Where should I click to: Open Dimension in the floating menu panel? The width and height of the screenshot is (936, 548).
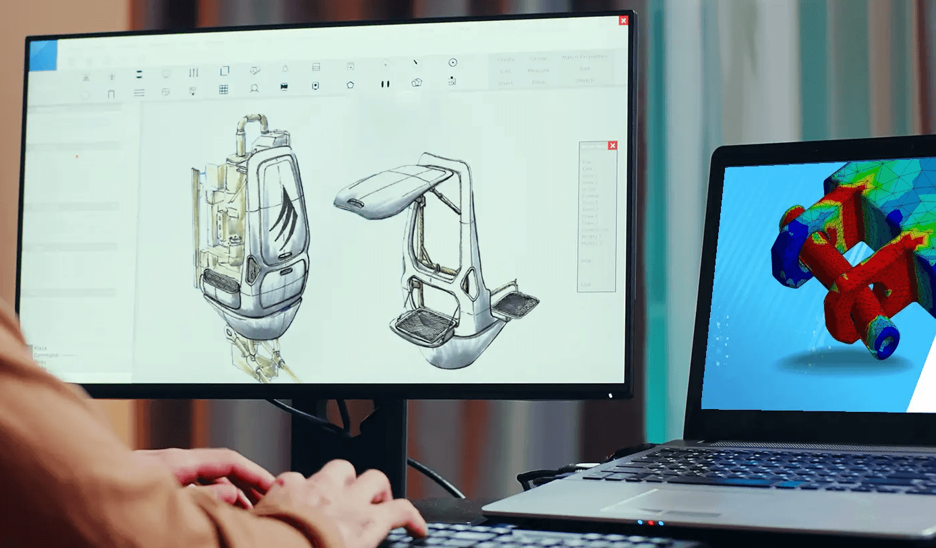(x=595, y=230)
